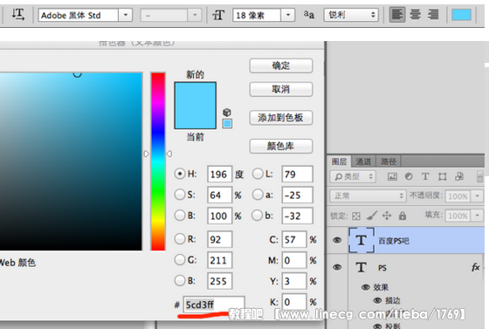Open the 锐利 anti-aliasing dropdown
This screenshot has width=489, height=329.
click(x=351, y=15)
